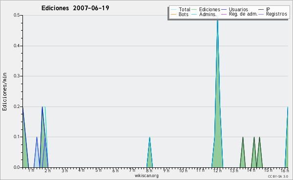
Task: Click the '1 h' x-axis label
Action: pos(31,170)
